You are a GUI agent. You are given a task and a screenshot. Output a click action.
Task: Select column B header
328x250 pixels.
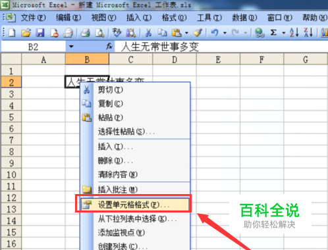tap(87, 59)
